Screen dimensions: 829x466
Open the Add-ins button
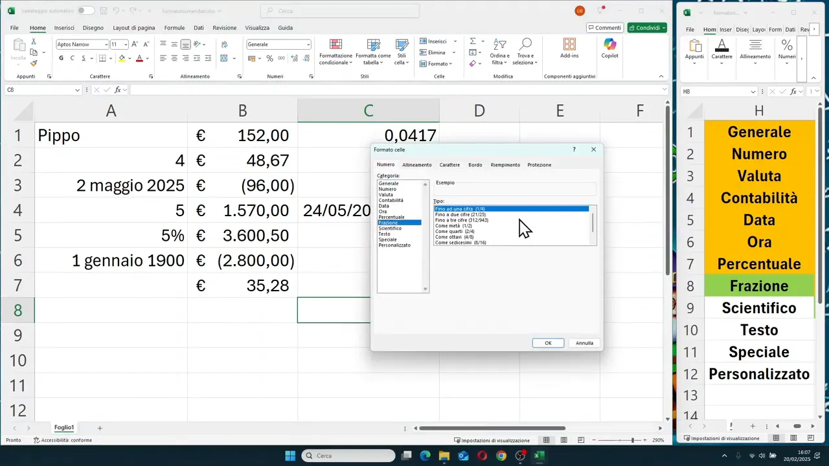click(x=569, y=49)
